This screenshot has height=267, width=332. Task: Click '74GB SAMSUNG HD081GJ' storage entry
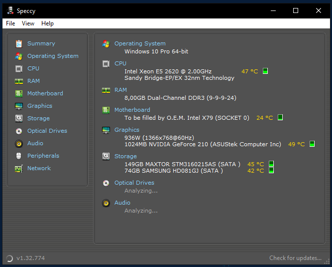pos(162,171)
